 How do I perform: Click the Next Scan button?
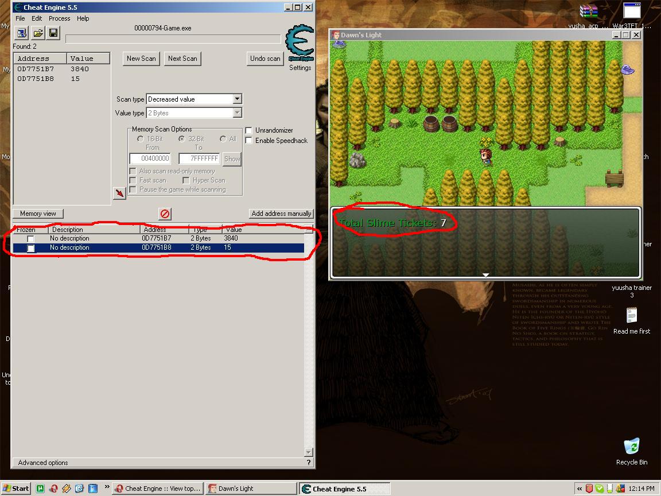[x=182, y=59]
